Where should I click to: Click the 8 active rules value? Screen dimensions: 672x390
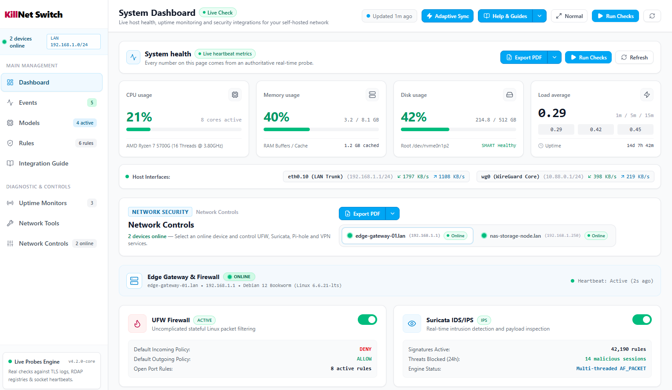tap(351, 368)
